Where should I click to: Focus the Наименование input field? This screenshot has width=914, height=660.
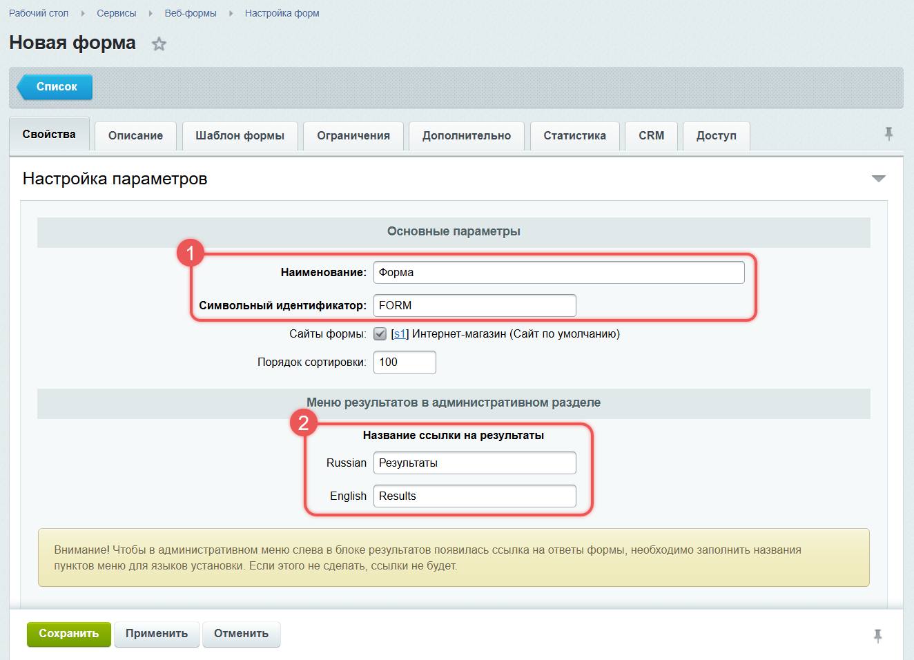[559, 273]
